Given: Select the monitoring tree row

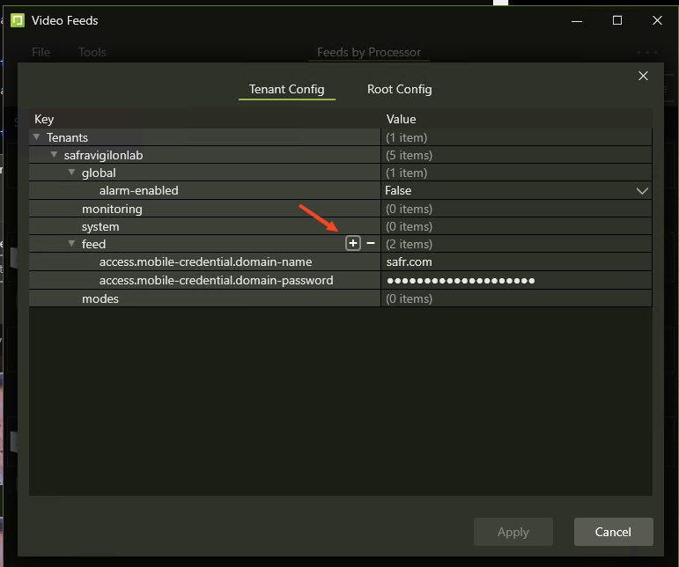Looking at the screenshot, I should tap(112, 209).
